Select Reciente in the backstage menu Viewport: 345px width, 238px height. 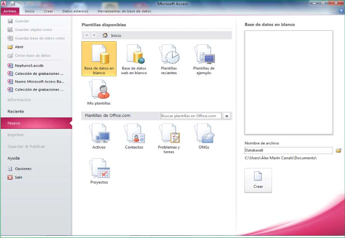tap(36, 111)
